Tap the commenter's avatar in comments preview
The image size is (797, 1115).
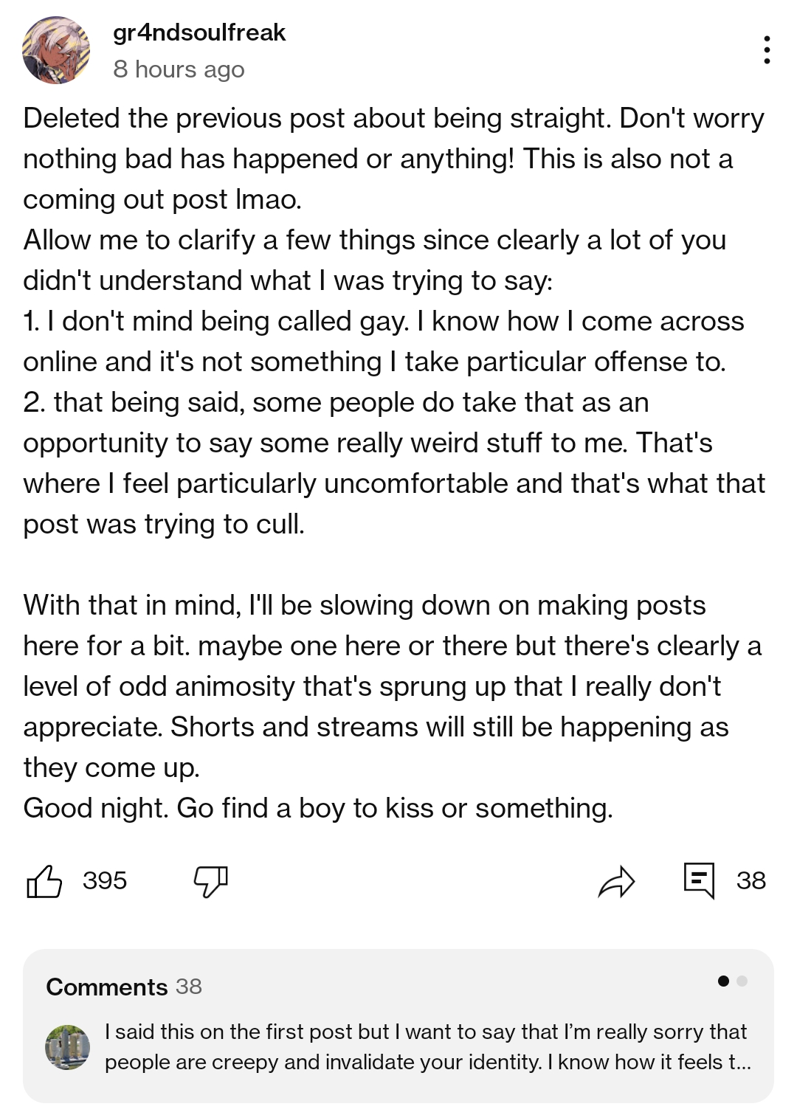point(68,1047)
